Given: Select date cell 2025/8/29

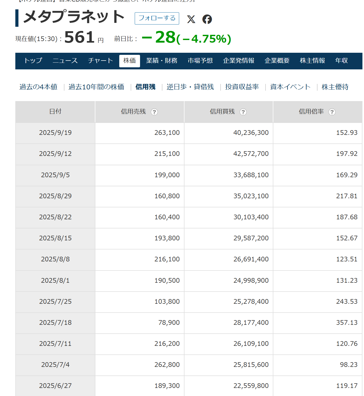Looking at the screenshot, I should tap(55, 196).
